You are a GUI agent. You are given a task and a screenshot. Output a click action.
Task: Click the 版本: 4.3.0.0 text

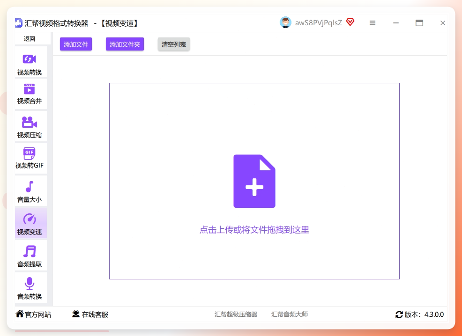point(424,314)
